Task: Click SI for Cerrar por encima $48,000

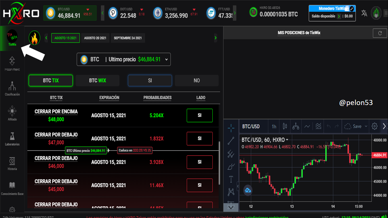Action: 200,116
